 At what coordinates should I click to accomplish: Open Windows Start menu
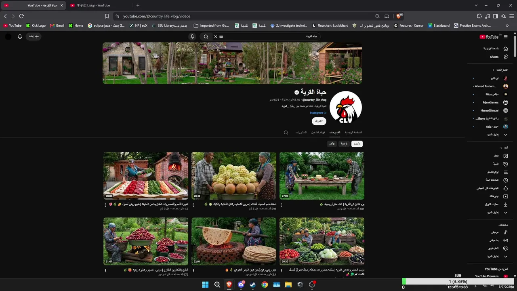coord(205,285)
